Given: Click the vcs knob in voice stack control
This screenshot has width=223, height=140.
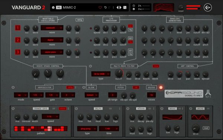Looking at the screenshot, I should 36,73.
